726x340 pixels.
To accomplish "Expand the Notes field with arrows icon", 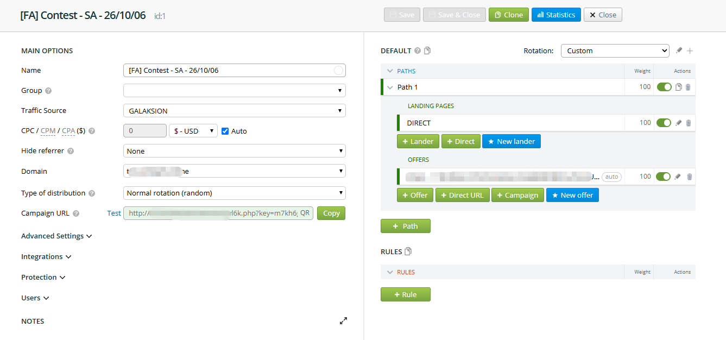I will coord(343,321).
